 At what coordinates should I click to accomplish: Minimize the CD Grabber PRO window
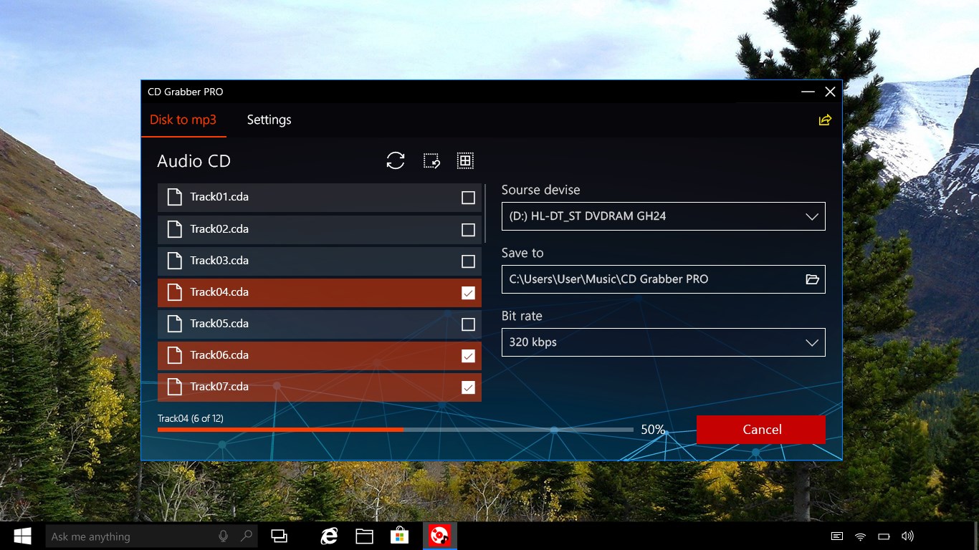point(808,92)
